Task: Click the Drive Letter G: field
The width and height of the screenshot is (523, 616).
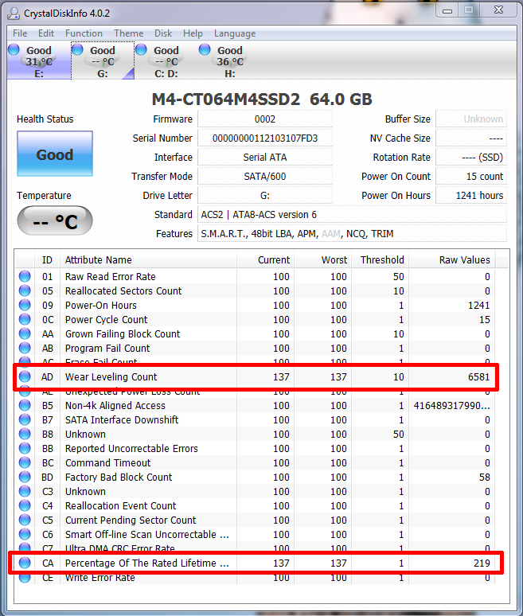Action: pos(265,195)
